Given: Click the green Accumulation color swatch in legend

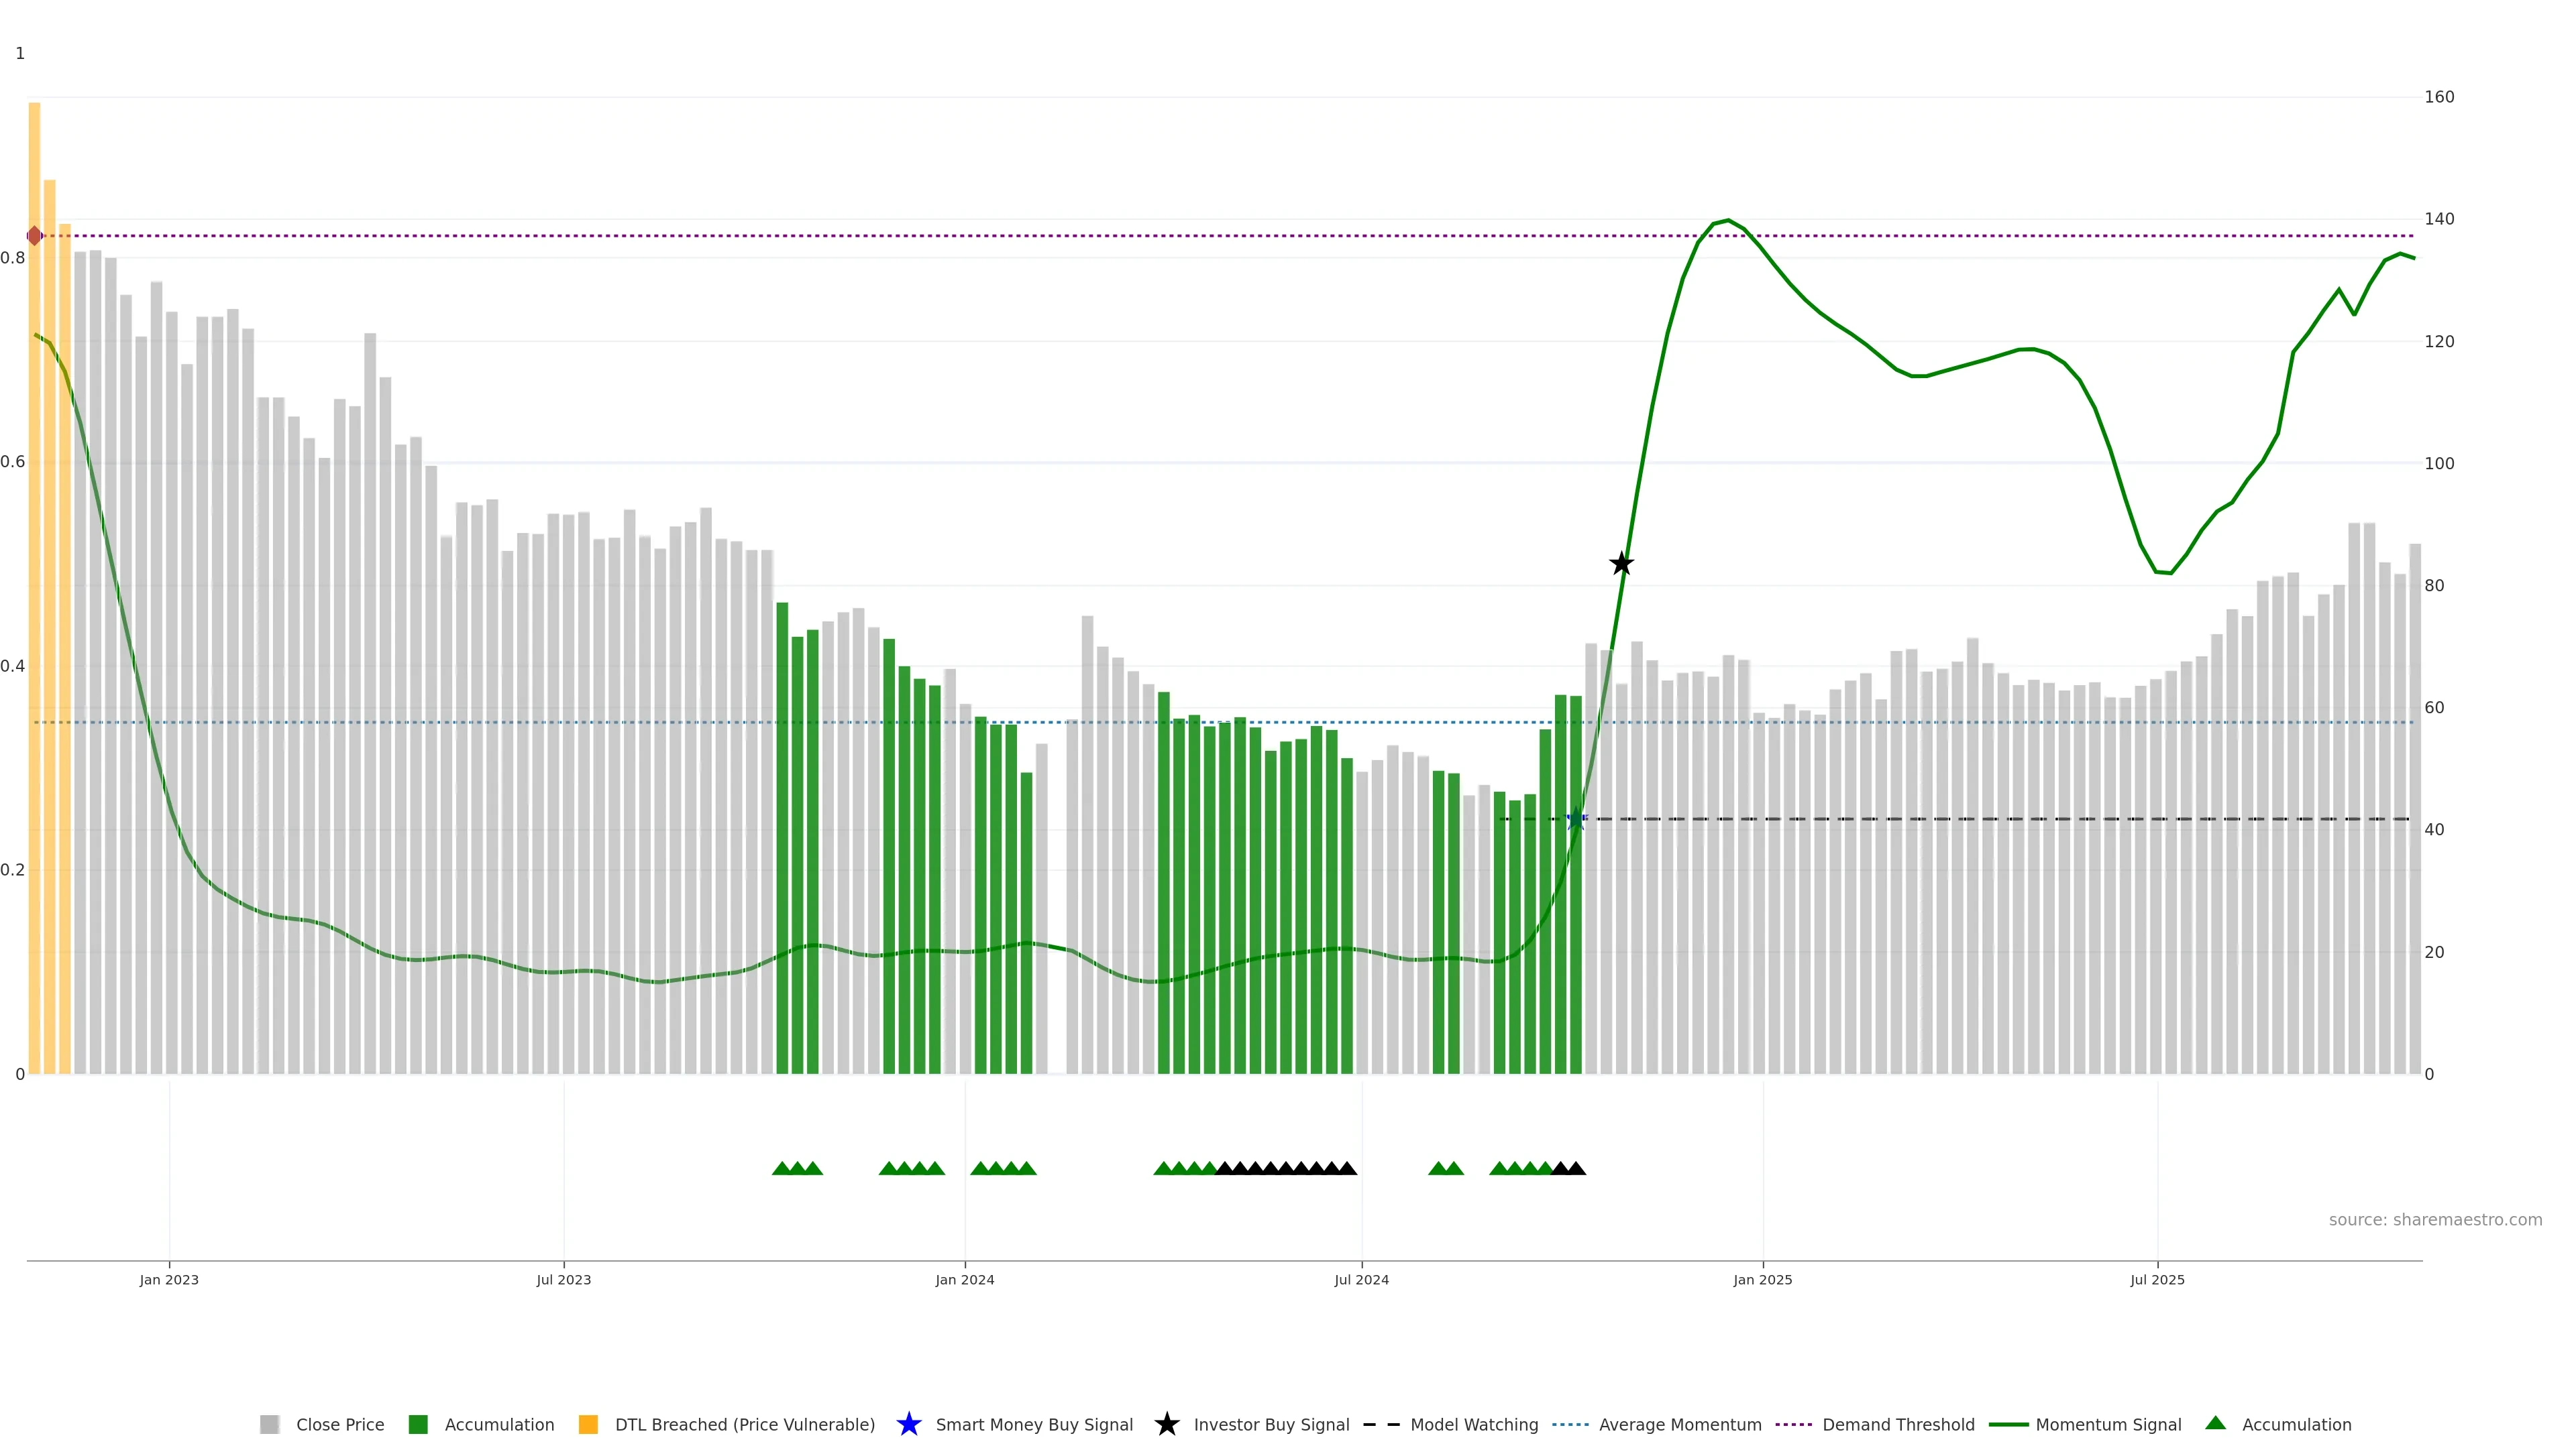Looking at the screenshot, I should pos(418,1425).
